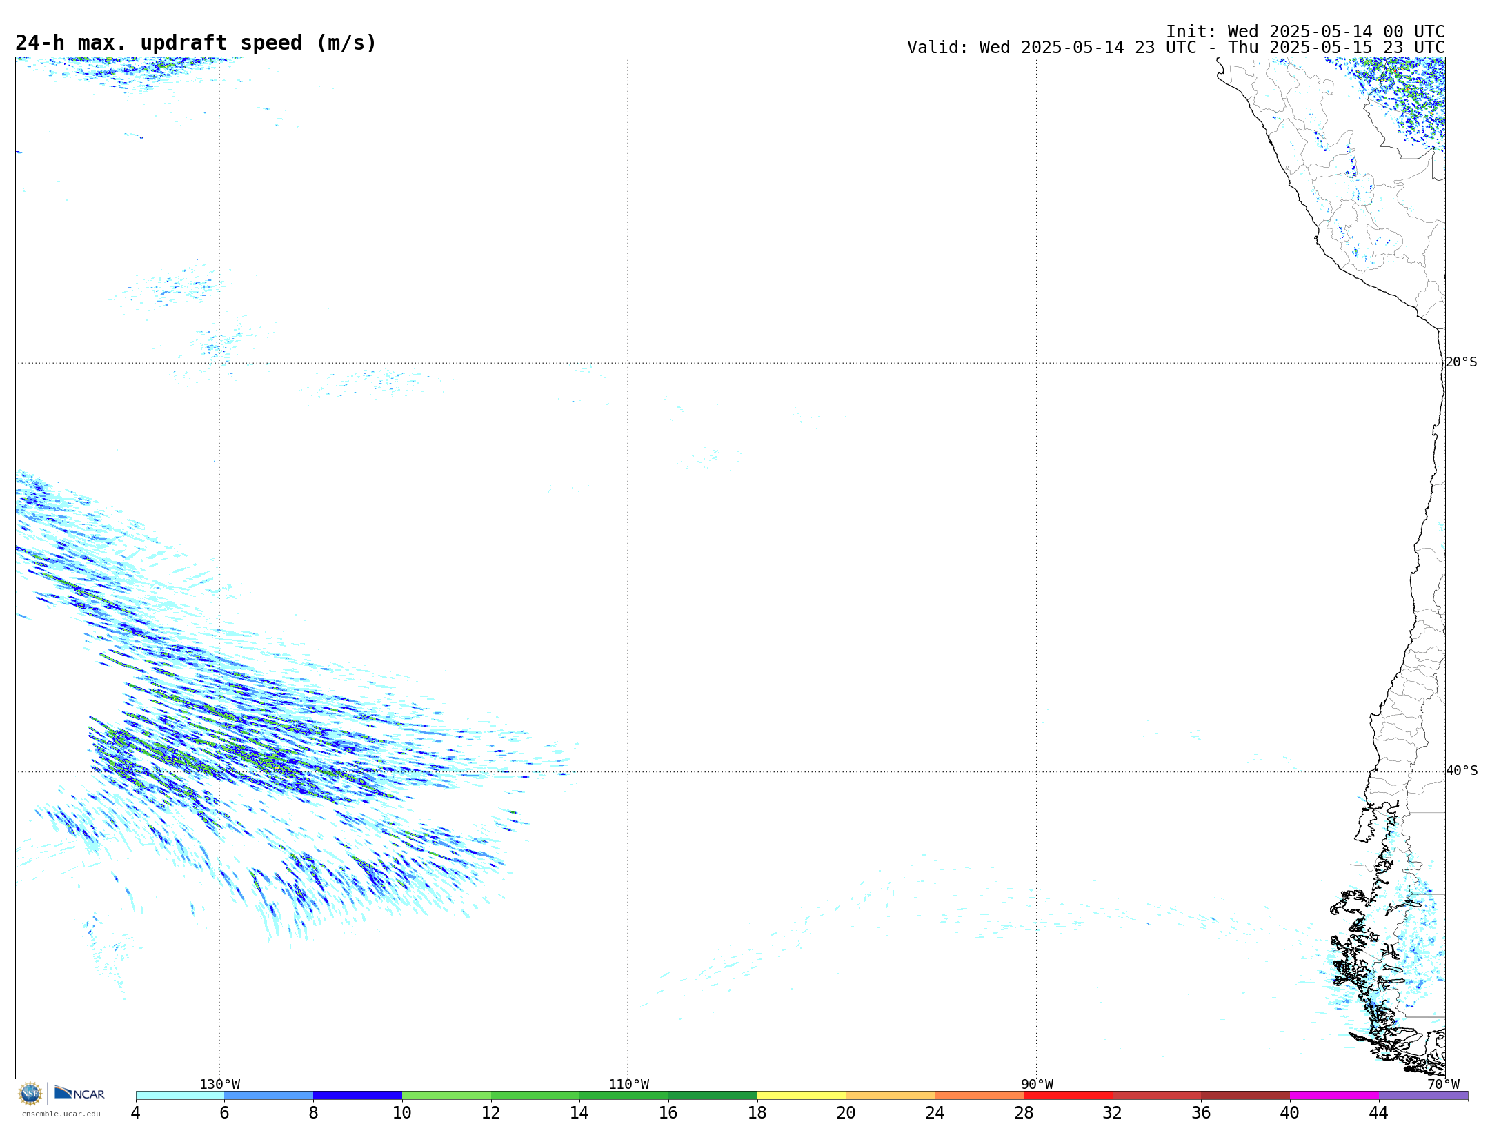
Task: Select the muted red 32–36 colorbar swatch
Action: 1157,1095
